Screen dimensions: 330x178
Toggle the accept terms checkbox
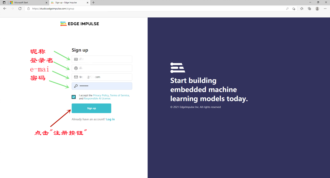click(74, 97)
